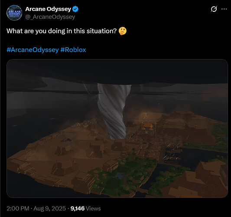Click the Aug 9, 2025 date
Screen dimensions: 231x217
click(x=49, y=208)
